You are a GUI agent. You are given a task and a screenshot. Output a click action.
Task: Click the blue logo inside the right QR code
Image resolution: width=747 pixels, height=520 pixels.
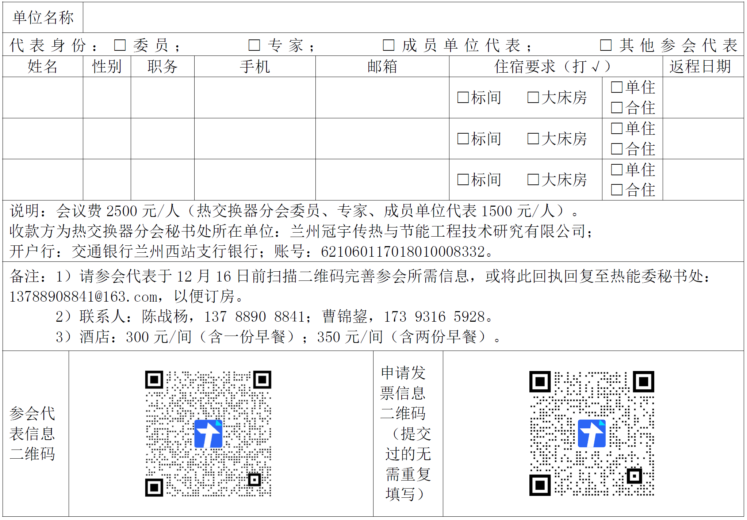coord(591,433)
